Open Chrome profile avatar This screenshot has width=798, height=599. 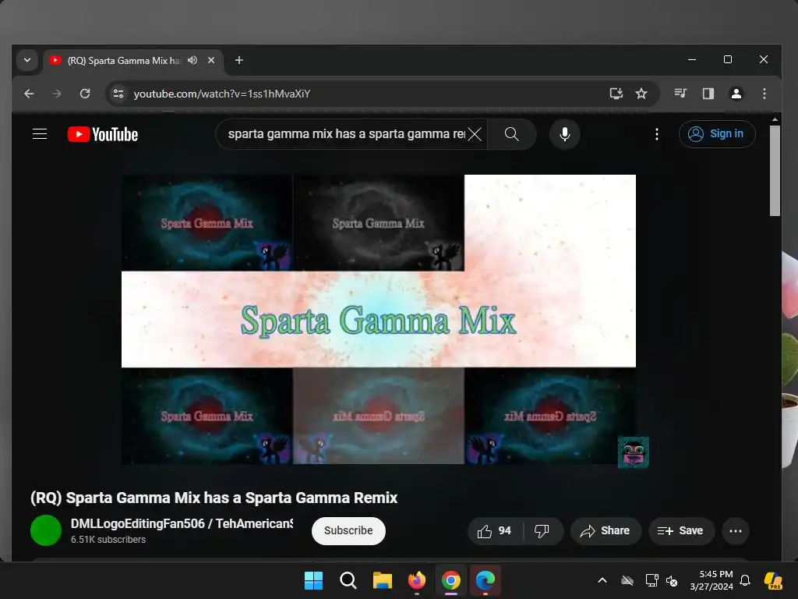click(x=736, y=94)
